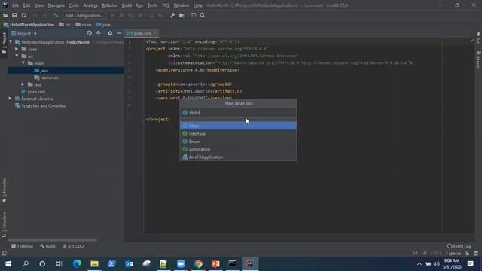Open Outlook from the taskbar
This screenshot has height=271, width=482.
pyautogui.click(x=129, y=264)
